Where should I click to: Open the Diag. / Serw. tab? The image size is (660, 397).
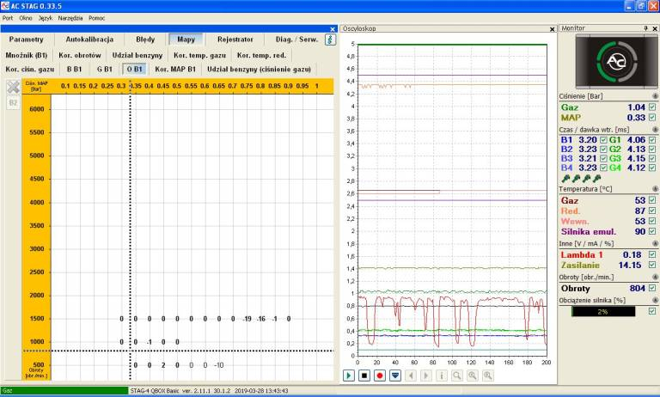(x=296, y=40)
